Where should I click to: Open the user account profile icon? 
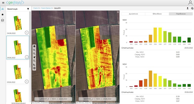click(x=190, y=3)
